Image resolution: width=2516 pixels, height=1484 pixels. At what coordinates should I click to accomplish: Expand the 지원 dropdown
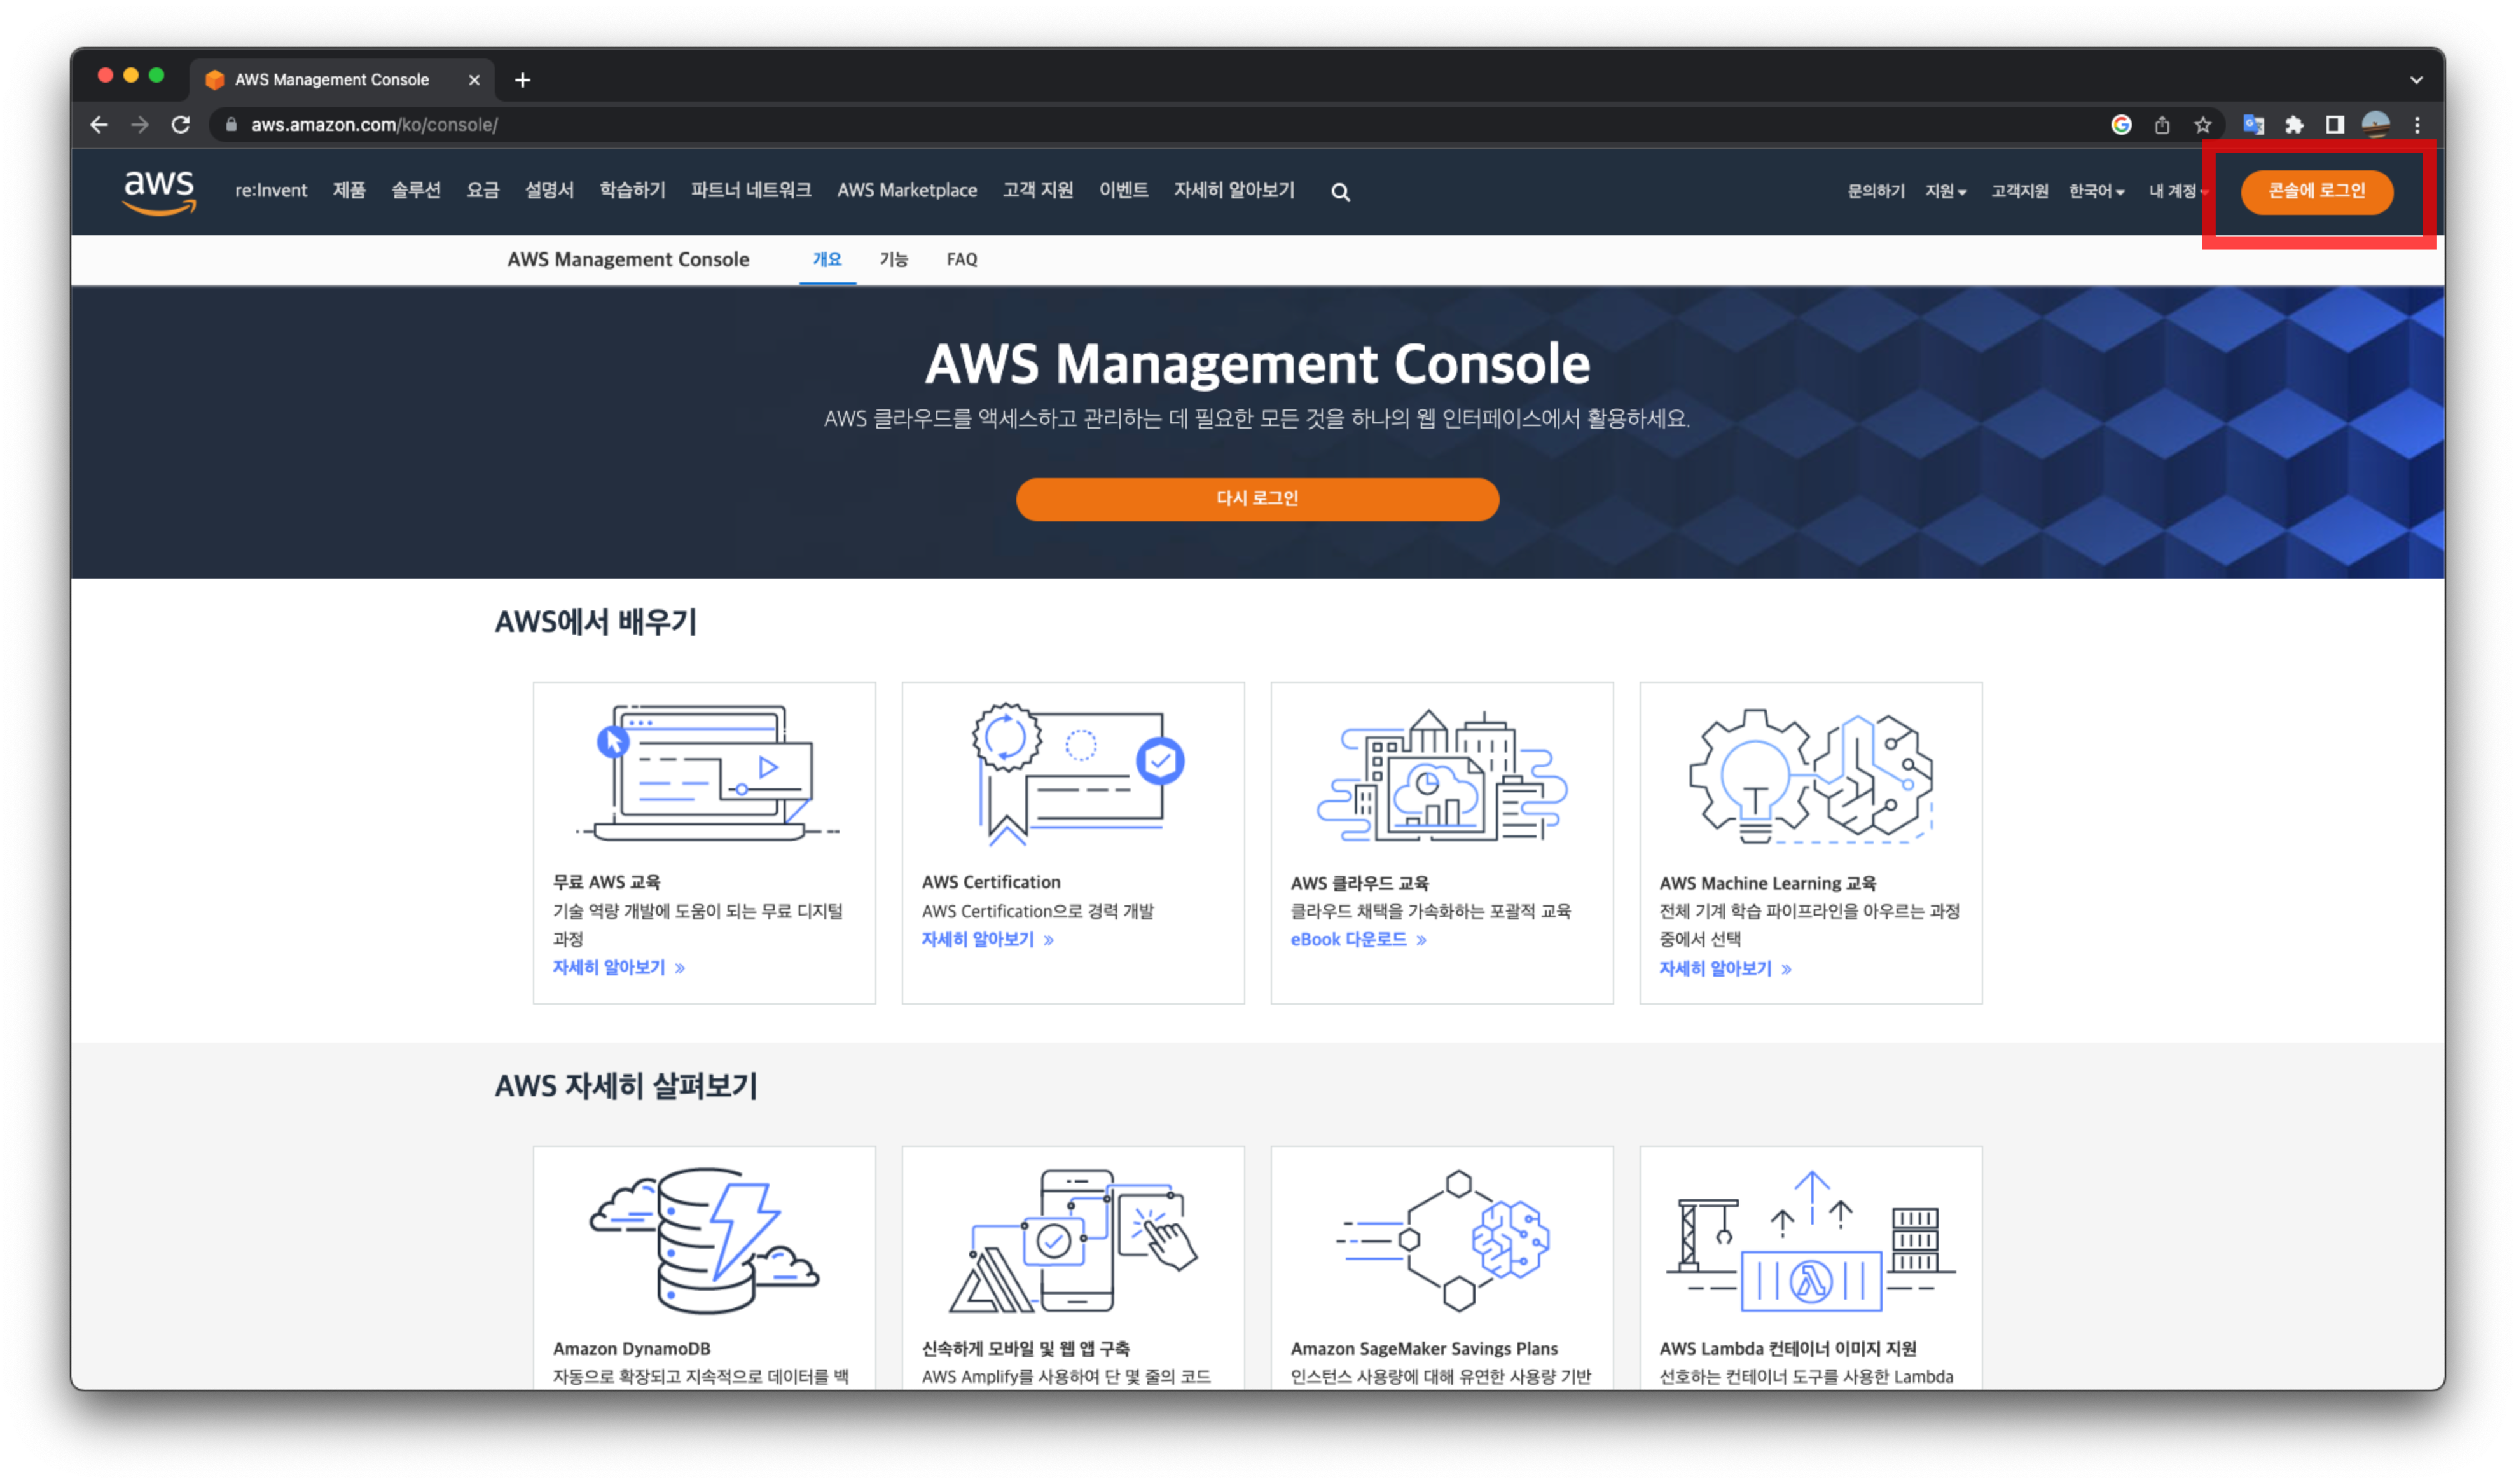(1945, 191)
